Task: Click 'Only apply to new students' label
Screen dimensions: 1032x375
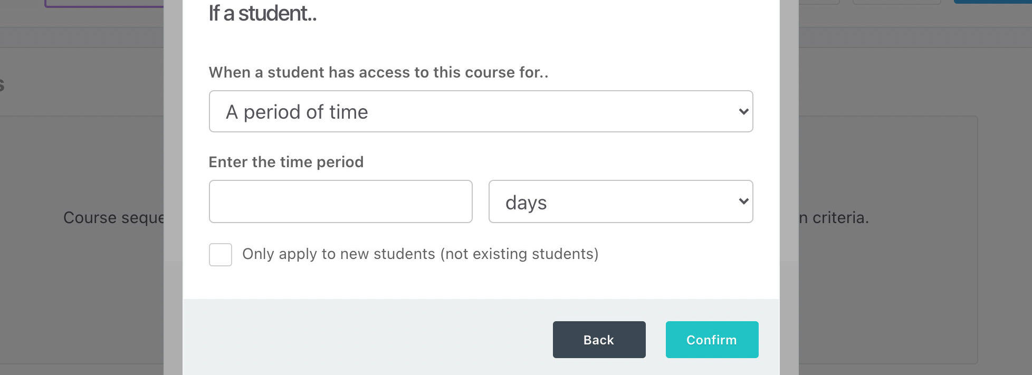Action: click(420, 254)
